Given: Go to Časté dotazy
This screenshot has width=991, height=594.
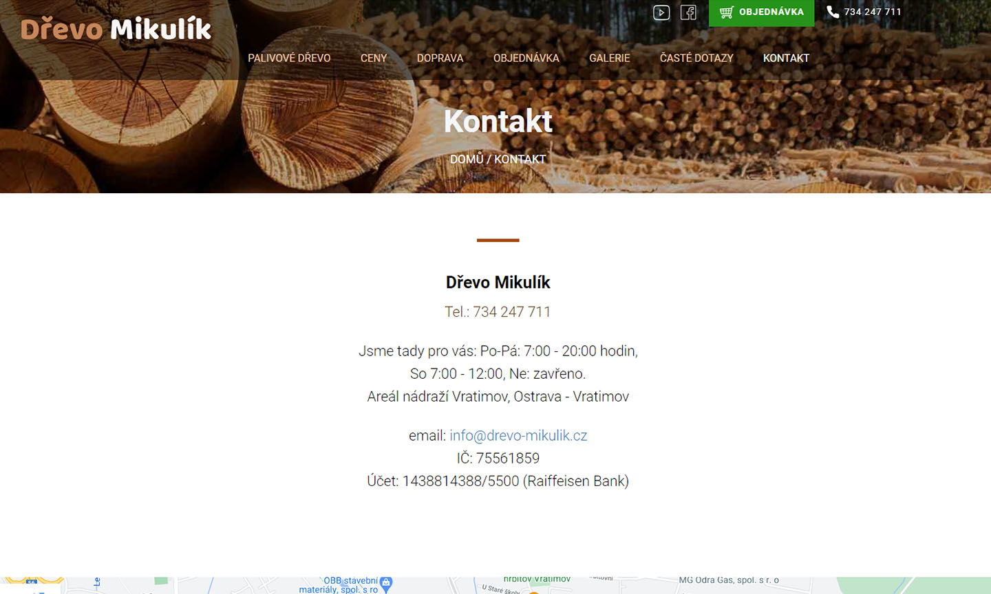Looking at the screenshot, I should (x=696, y=58).
